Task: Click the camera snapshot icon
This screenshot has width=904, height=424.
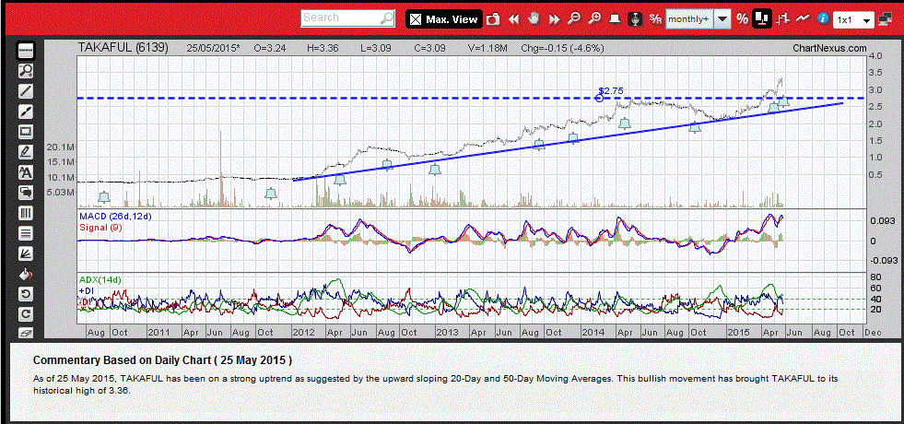Action: point(493,19)
